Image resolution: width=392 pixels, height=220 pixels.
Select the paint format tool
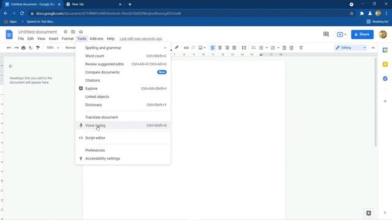38,48
